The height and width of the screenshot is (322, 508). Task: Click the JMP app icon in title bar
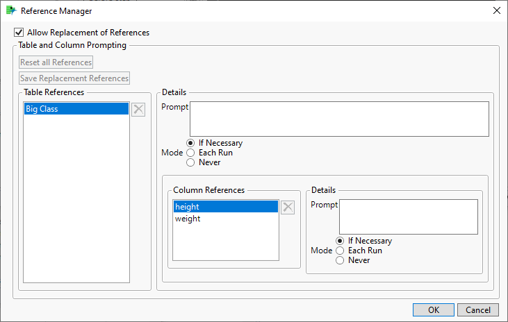point(10,11)
